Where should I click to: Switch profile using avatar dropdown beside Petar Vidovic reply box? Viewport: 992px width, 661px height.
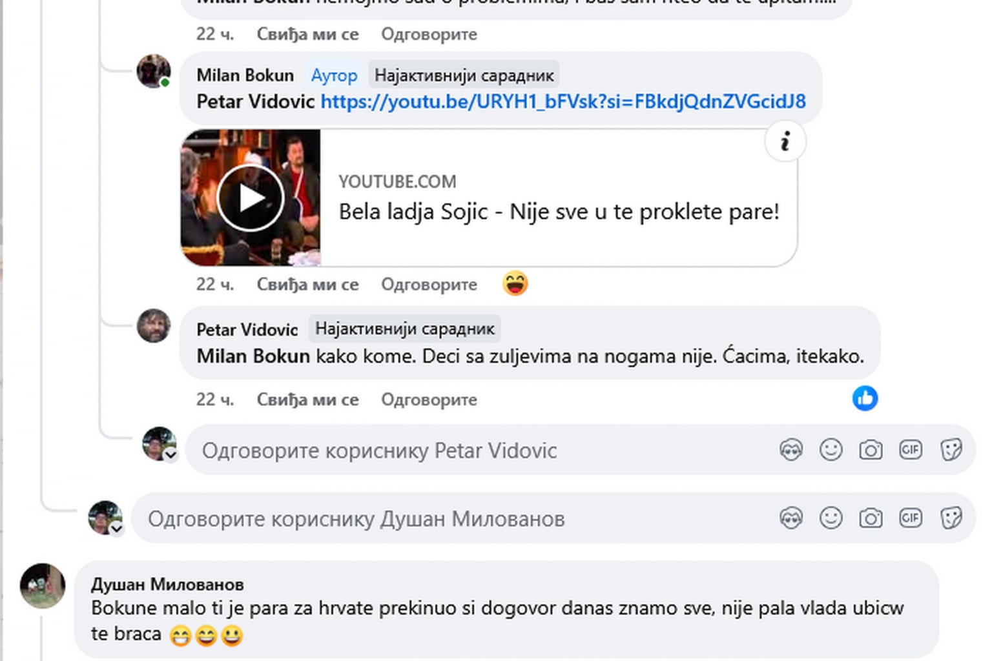pos(170,455)
